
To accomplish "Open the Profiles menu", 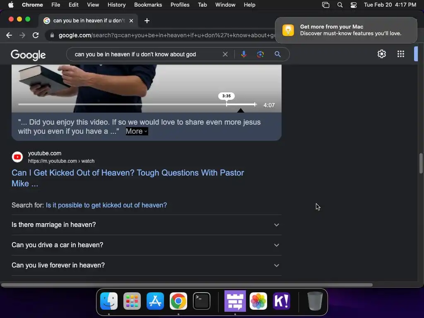I will click(x=180, y=5).
